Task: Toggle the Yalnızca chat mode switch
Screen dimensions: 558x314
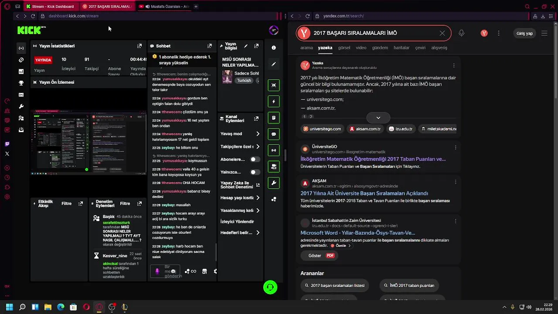Action: click(x=255, y=172)
